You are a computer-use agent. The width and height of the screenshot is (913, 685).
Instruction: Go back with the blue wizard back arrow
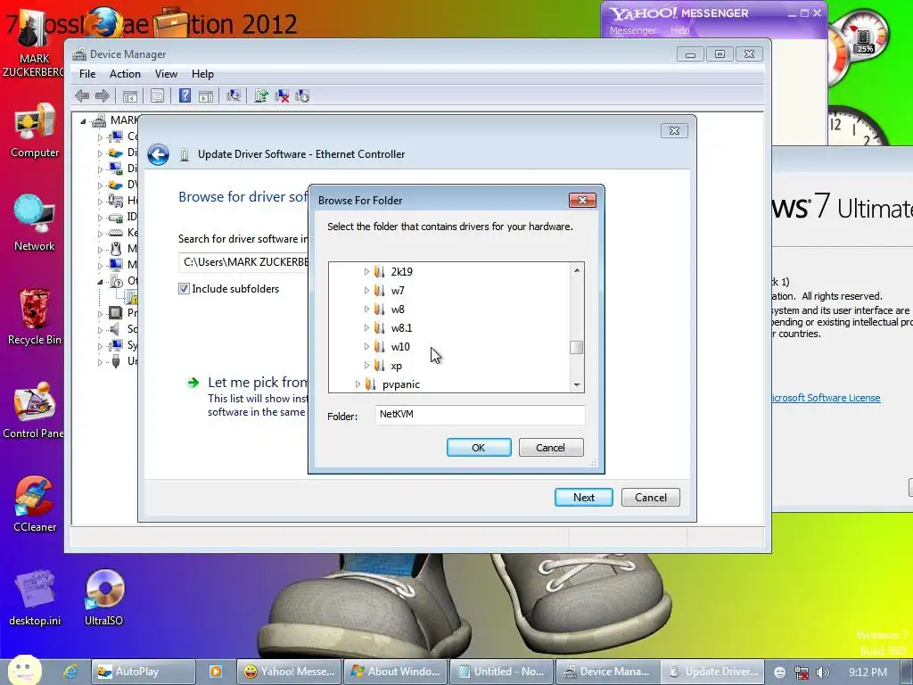click(158, 154)
